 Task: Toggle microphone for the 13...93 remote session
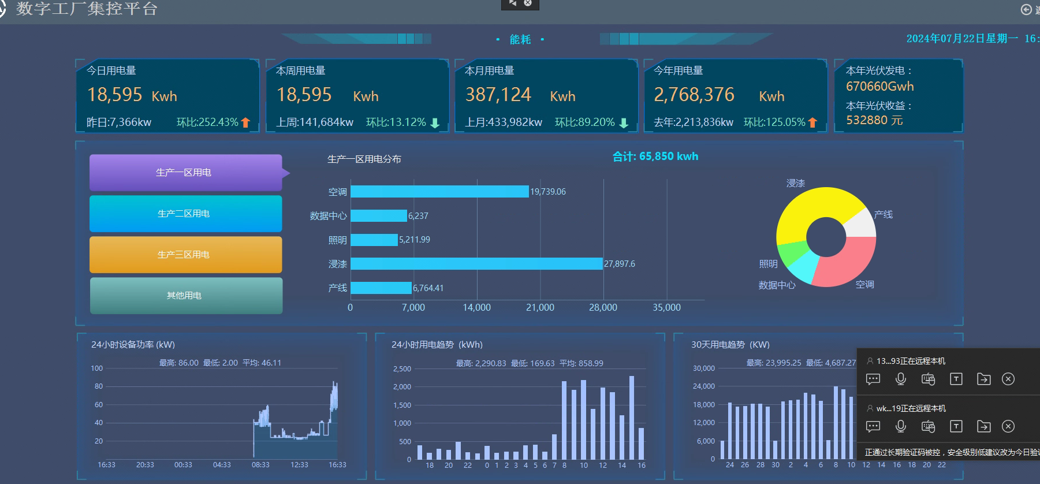click(x=900, y=379)
